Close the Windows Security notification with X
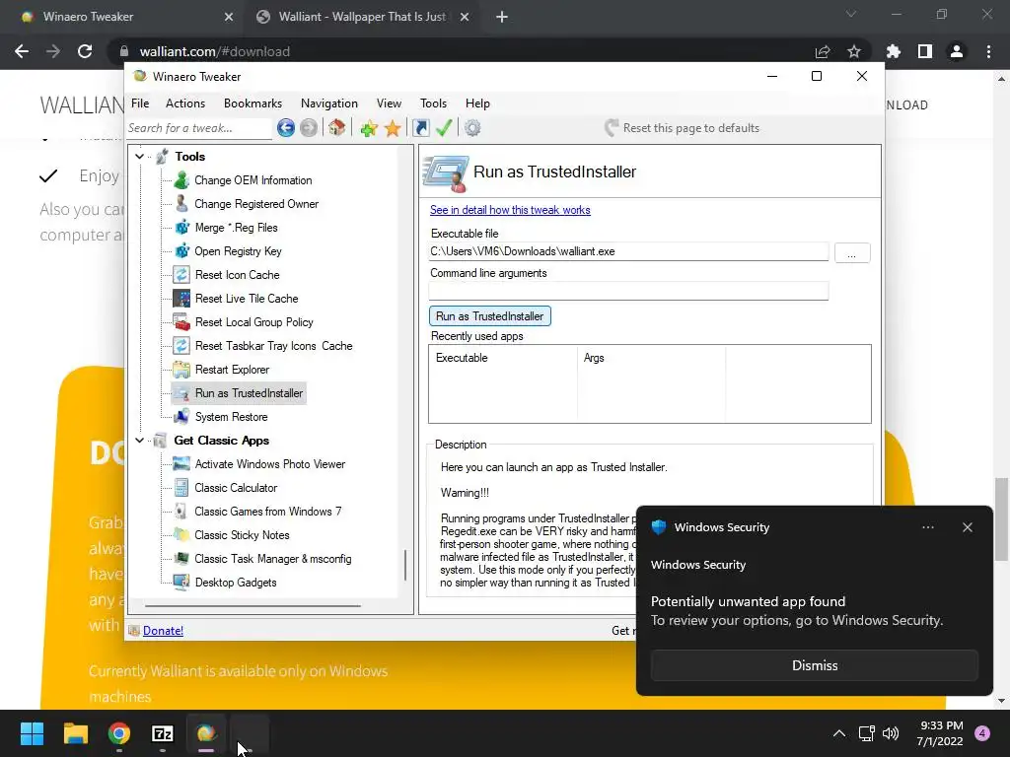Image resolution: width=1010 pixels, height=757 pixels. [968, 527]
